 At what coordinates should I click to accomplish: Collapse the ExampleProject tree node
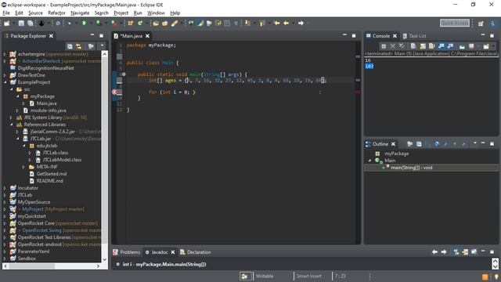(x=5, y=82)
